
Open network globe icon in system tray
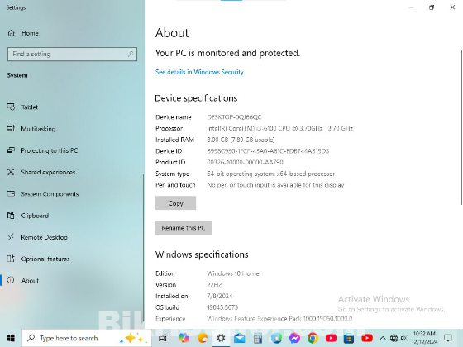coord(394,338)
